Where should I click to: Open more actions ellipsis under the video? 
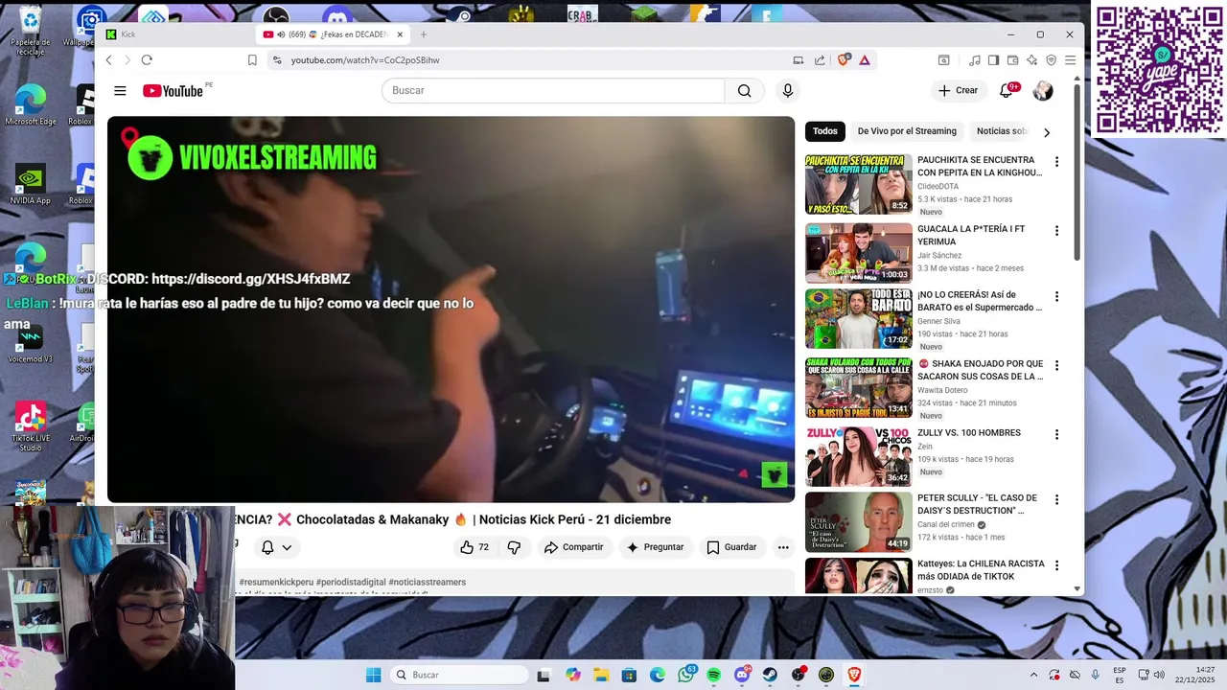(x=783, y=547)
